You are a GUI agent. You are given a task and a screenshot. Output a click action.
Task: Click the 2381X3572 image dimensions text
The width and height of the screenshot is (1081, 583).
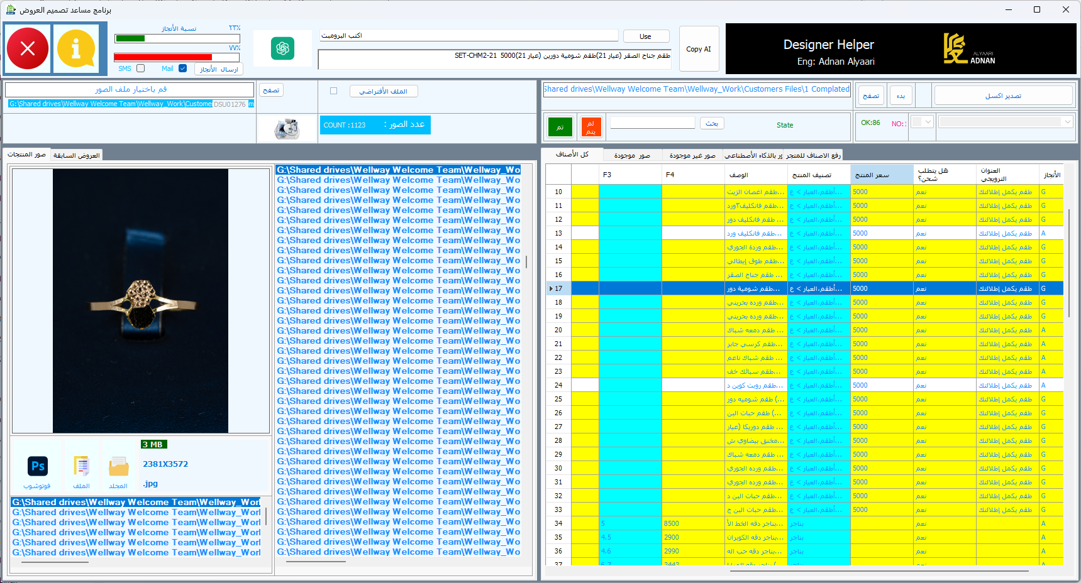point(165,464)
